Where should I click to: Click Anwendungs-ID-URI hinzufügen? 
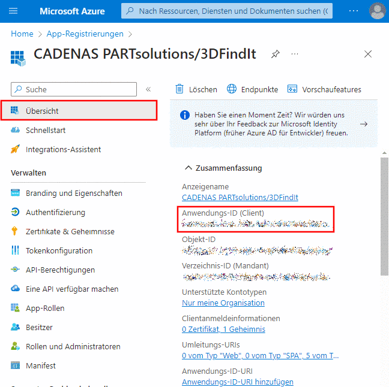pos(237,382)
